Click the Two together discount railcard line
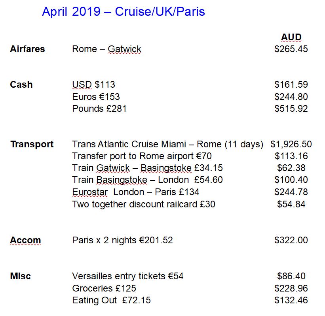The image size is (325, 316). point(144,204)
